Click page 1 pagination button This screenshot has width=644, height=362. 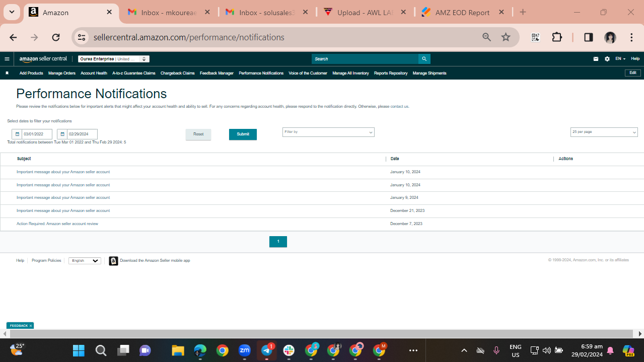point(278,242)
